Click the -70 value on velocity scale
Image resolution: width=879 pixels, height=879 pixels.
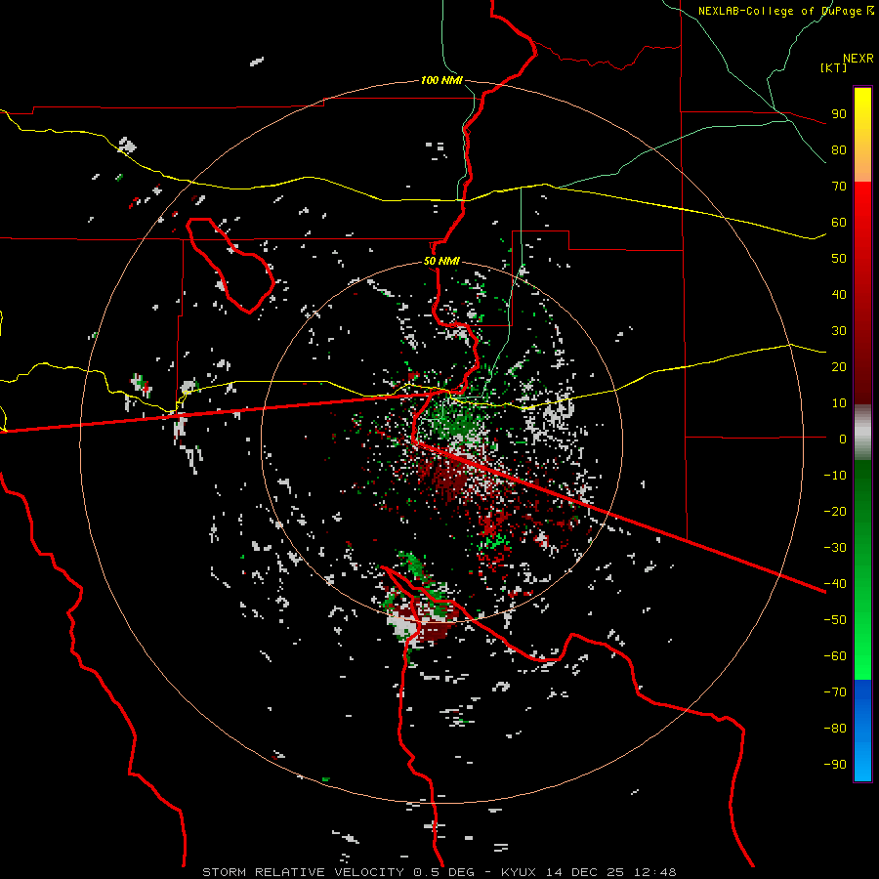click(835, 692)
